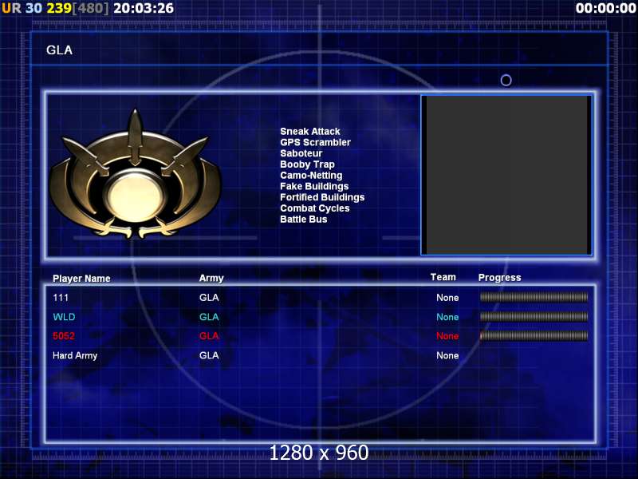Click the None team of player 5052
This screenshot has height=479, width=638.
(x=447, y=336)
